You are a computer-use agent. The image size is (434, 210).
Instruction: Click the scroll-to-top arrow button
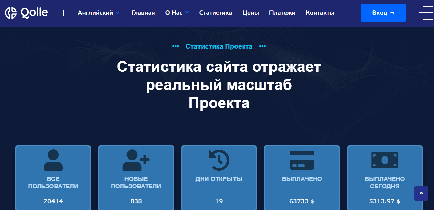coord(421,194)
